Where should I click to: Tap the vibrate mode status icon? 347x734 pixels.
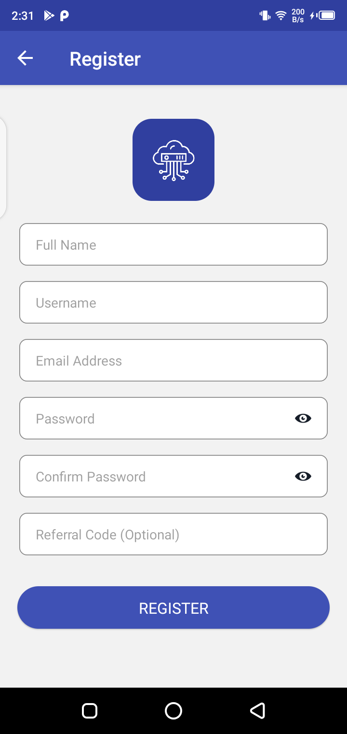pos(265,16)
